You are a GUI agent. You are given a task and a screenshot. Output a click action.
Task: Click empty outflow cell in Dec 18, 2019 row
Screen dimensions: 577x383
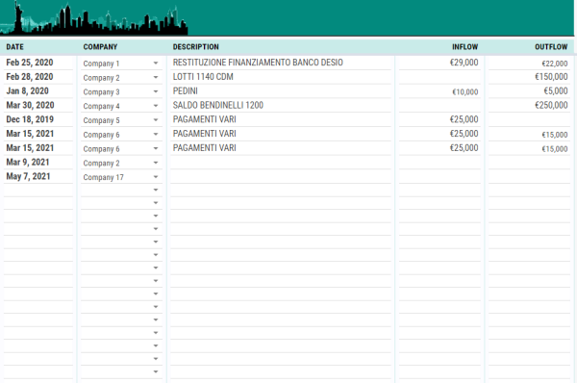coord(529,119)
